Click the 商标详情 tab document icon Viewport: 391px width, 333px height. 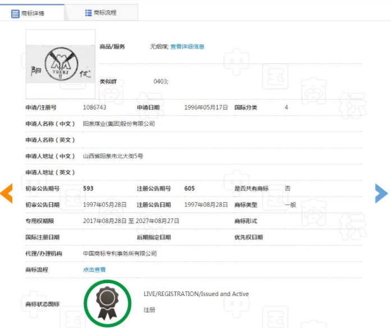[15, 13]
